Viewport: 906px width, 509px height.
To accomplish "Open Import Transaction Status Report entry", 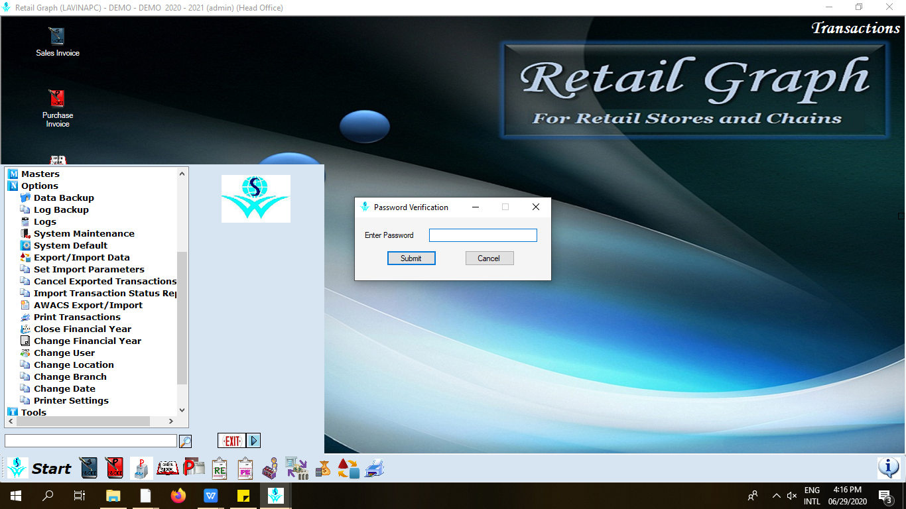I will (x=105, y=293).
